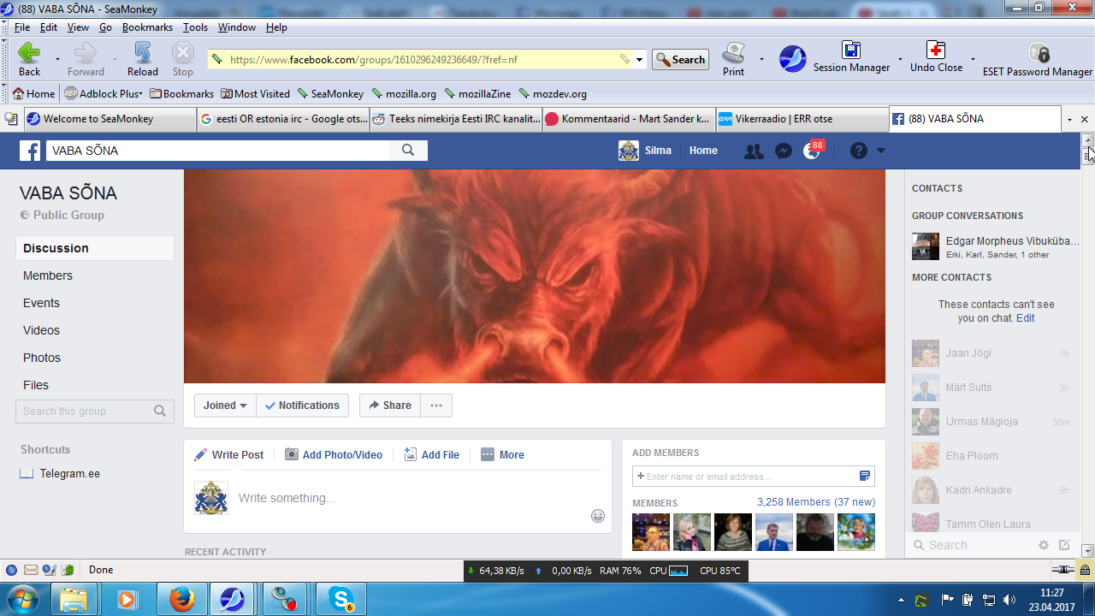1095x616 pixels.
Task: Click Add File in the post composer
Action: click(431, 455)
